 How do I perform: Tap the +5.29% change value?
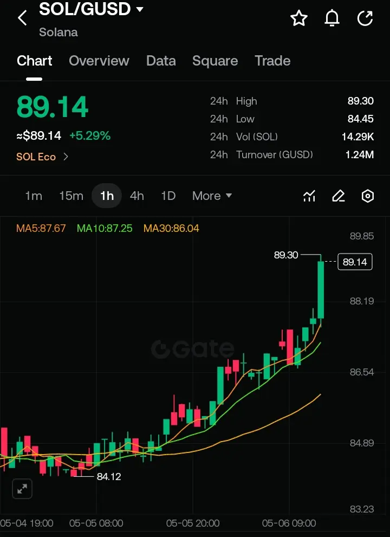pos(90,136)
